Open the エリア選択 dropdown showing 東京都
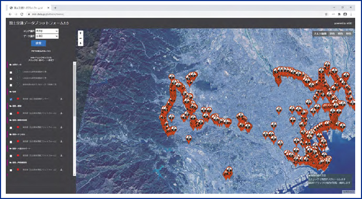 47,31
